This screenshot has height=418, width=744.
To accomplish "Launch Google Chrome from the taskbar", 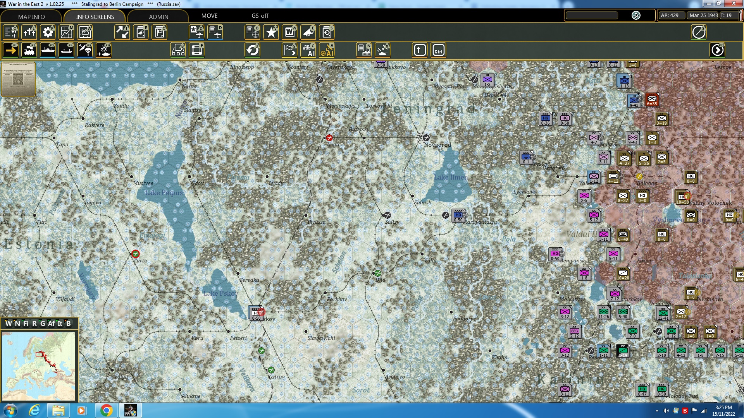I will coord(107,410).
